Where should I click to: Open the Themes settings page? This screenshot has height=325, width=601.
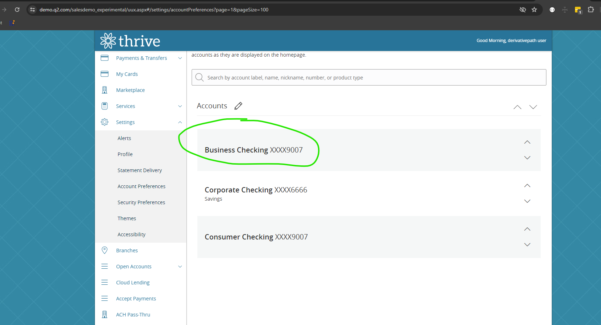[x=127, y=218]
